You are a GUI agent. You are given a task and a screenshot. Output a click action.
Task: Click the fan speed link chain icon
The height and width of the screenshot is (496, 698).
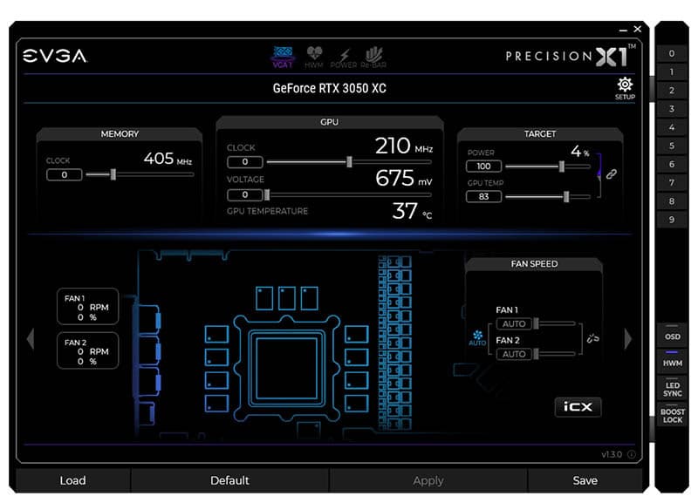pos(593,338)
